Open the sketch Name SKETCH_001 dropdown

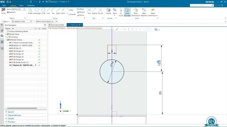24,9
